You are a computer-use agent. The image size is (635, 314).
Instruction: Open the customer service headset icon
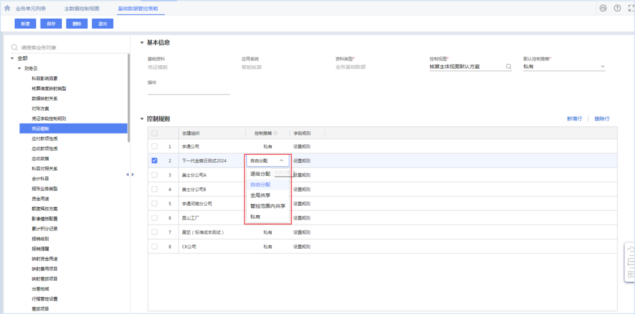pyautogui.click(x=603, y=8)
